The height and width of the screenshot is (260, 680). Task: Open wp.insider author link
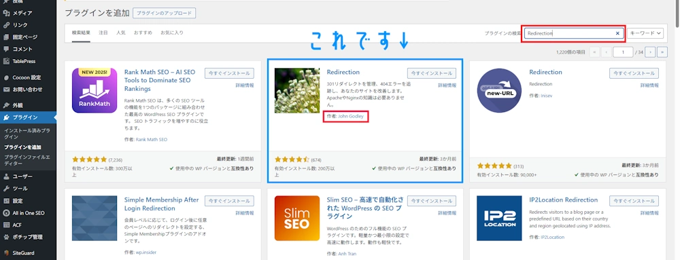pyautogui.click(x=147, y=253)
